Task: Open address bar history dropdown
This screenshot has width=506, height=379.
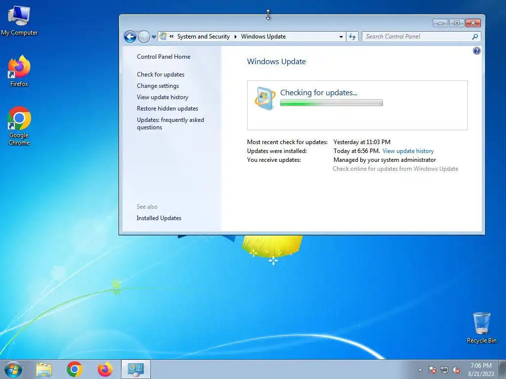Action: [x=341, y=37]
